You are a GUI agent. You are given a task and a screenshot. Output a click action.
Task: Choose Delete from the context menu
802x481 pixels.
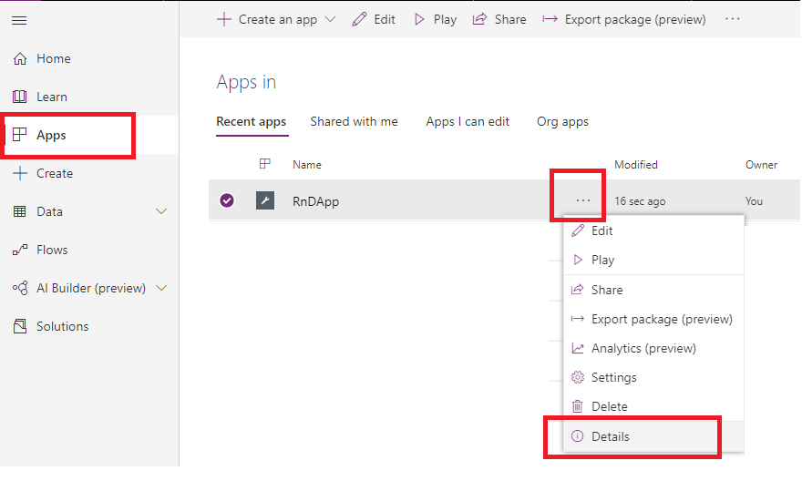coord(609,406)
